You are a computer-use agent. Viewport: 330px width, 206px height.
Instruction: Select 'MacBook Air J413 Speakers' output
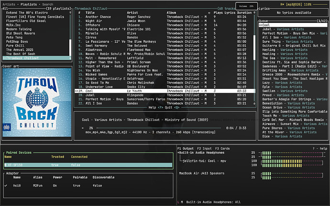click(x=202, y=173)
